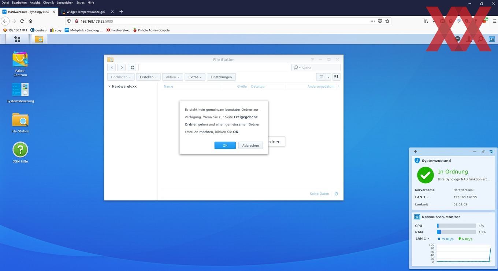Viewport: 498px width, 271px height.
Task: Minimize the widget panel
Action: click(x=475, y=151)
